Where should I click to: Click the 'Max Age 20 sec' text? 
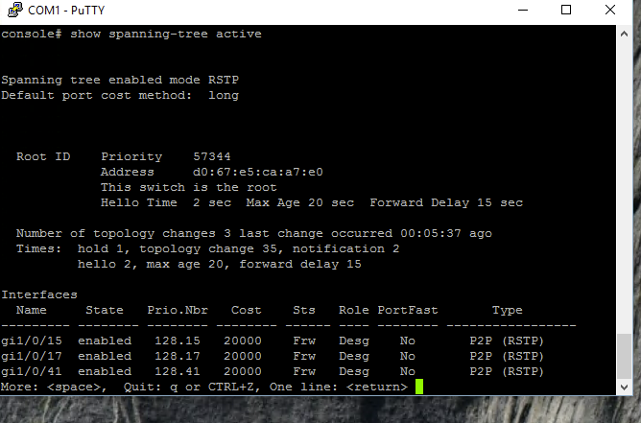[300, 202]
